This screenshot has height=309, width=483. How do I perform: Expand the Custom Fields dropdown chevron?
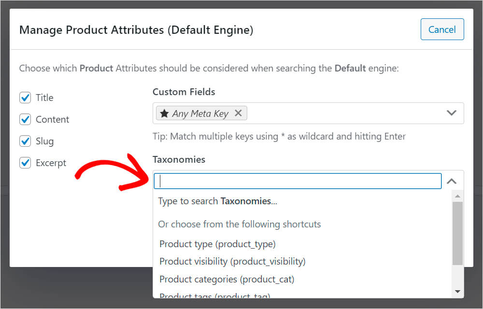point(451,113)
